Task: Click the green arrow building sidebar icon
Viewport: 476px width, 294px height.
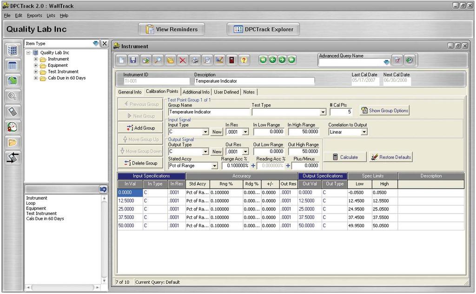Action: coord(13,81)
